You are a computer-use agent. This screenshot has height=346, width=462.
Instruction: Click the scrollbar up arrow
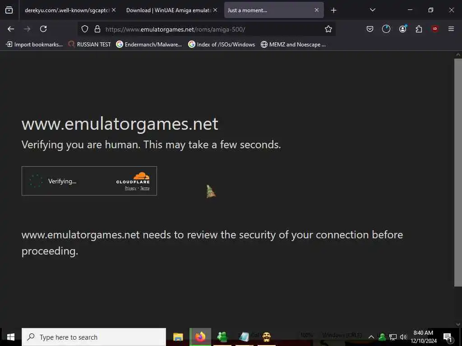pos(458,55)
